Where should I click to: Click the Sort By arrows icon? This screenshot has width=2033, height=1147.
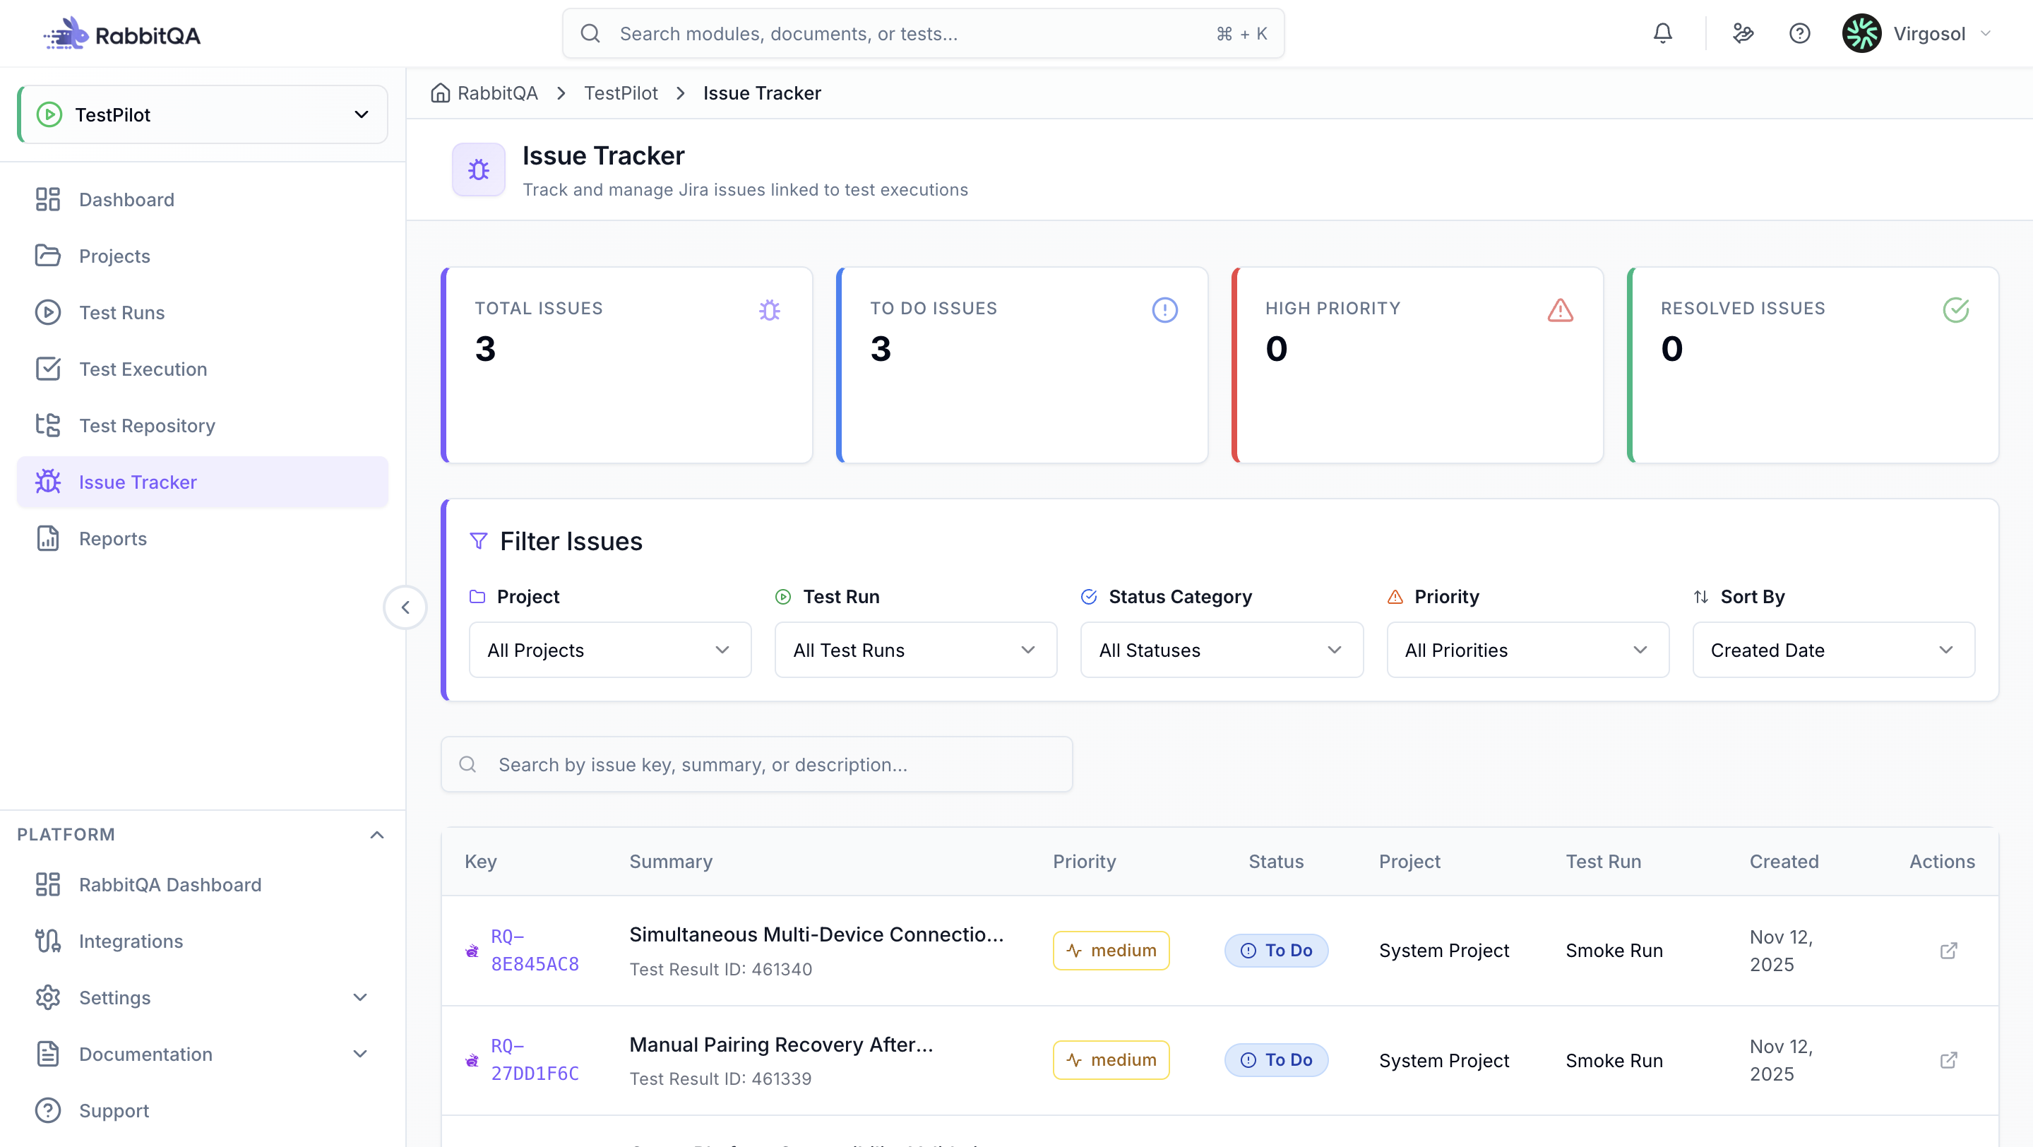[1700, 597]
